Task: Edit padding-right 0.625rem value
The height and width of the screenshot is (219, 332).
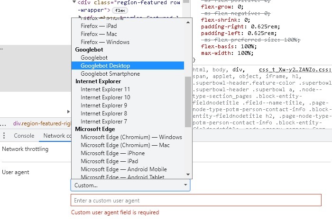Action: (264, 26)
